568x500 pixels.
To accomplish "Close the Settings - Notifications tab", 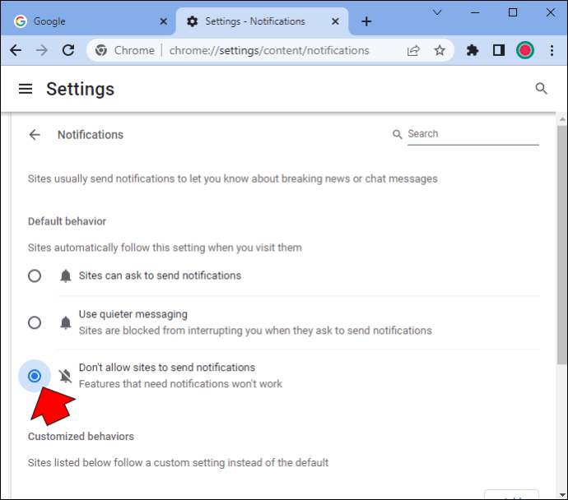I will (335, 21).
